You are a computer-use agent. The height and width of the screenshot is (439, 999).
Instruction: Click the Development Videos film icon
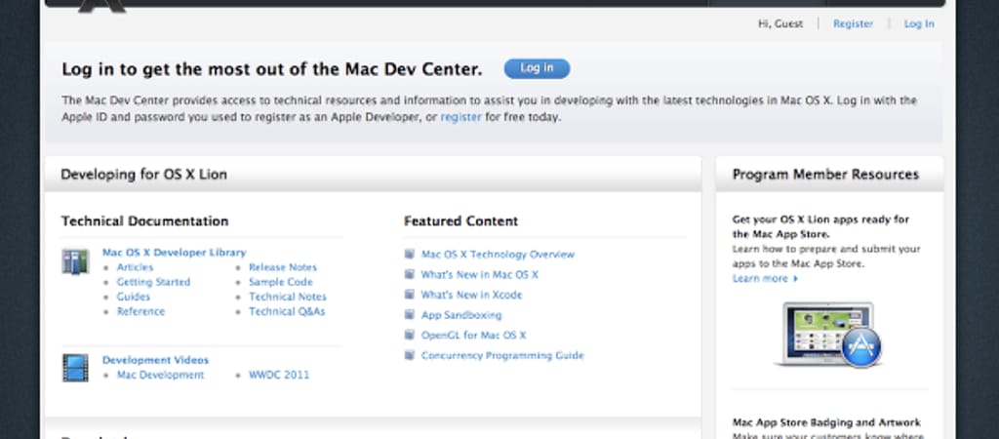75,368
